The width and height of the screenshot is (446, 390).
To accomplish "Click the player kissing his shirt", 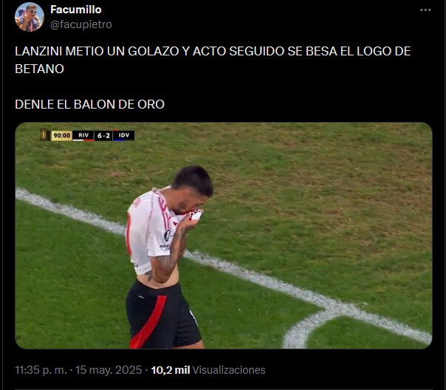I will (168, 256).
